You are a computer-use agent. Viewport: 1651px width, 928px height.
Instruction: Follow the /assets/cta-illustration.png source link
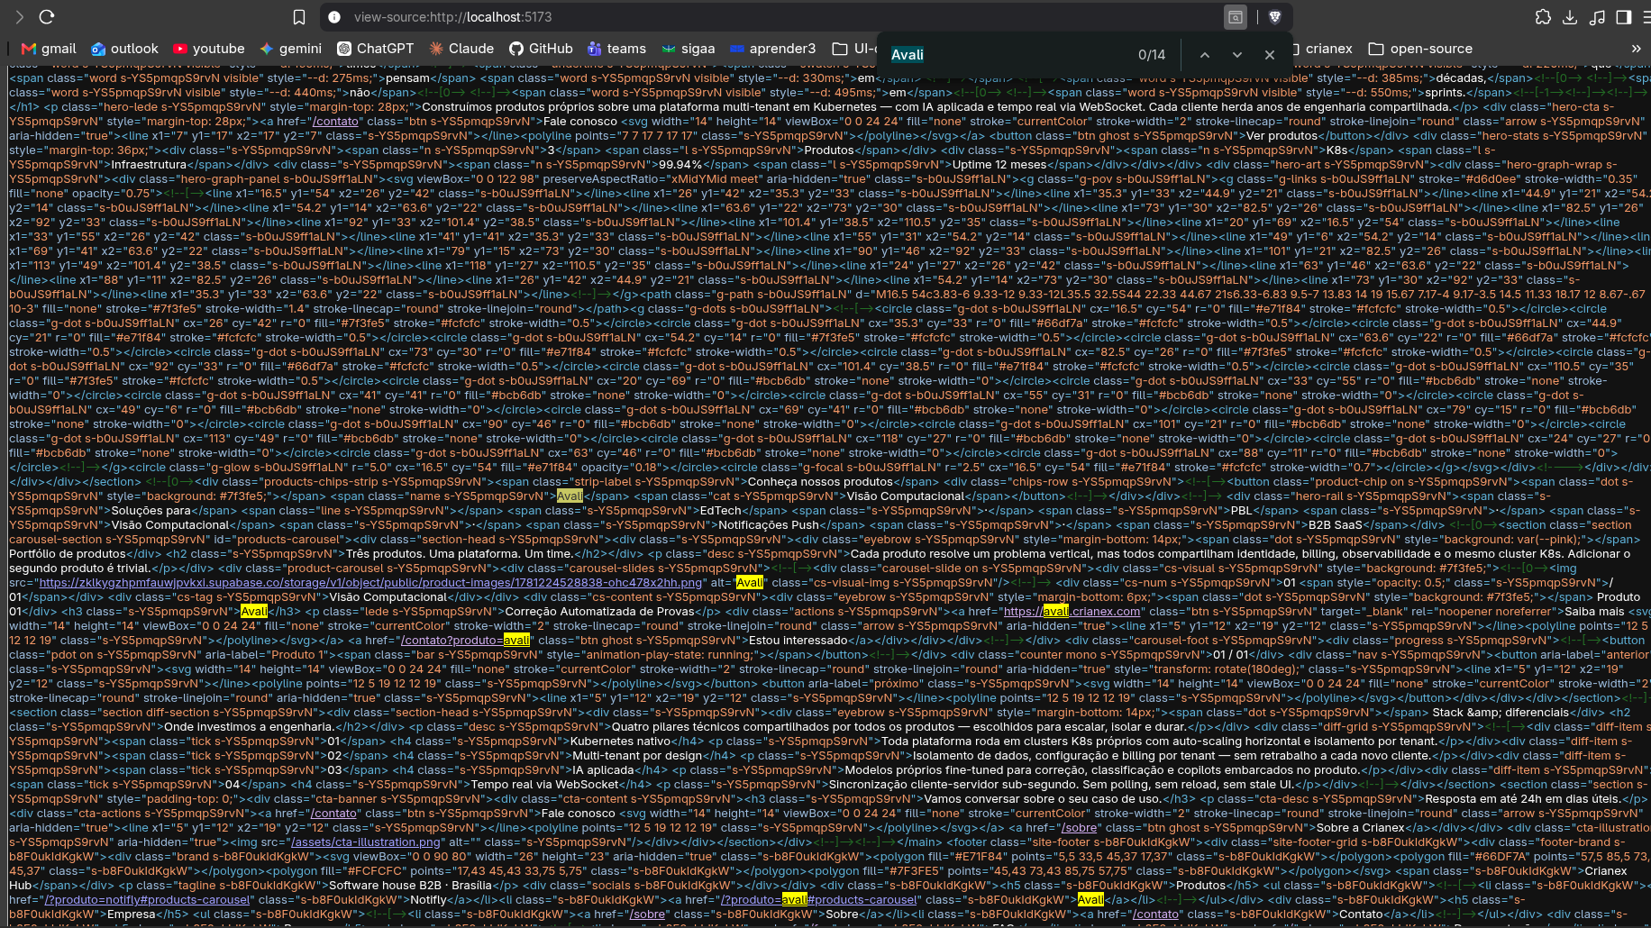(365, 842)
